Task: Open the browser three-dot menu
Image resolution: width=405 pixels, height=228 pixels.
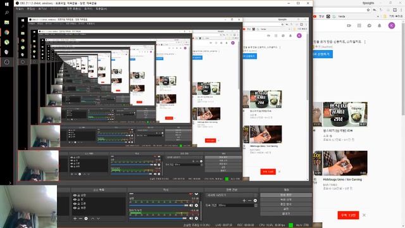Action: tap(402, 10)
